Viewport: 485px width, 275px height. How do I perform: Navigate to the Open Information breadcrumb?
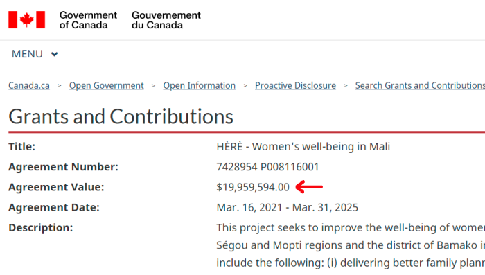200,85
